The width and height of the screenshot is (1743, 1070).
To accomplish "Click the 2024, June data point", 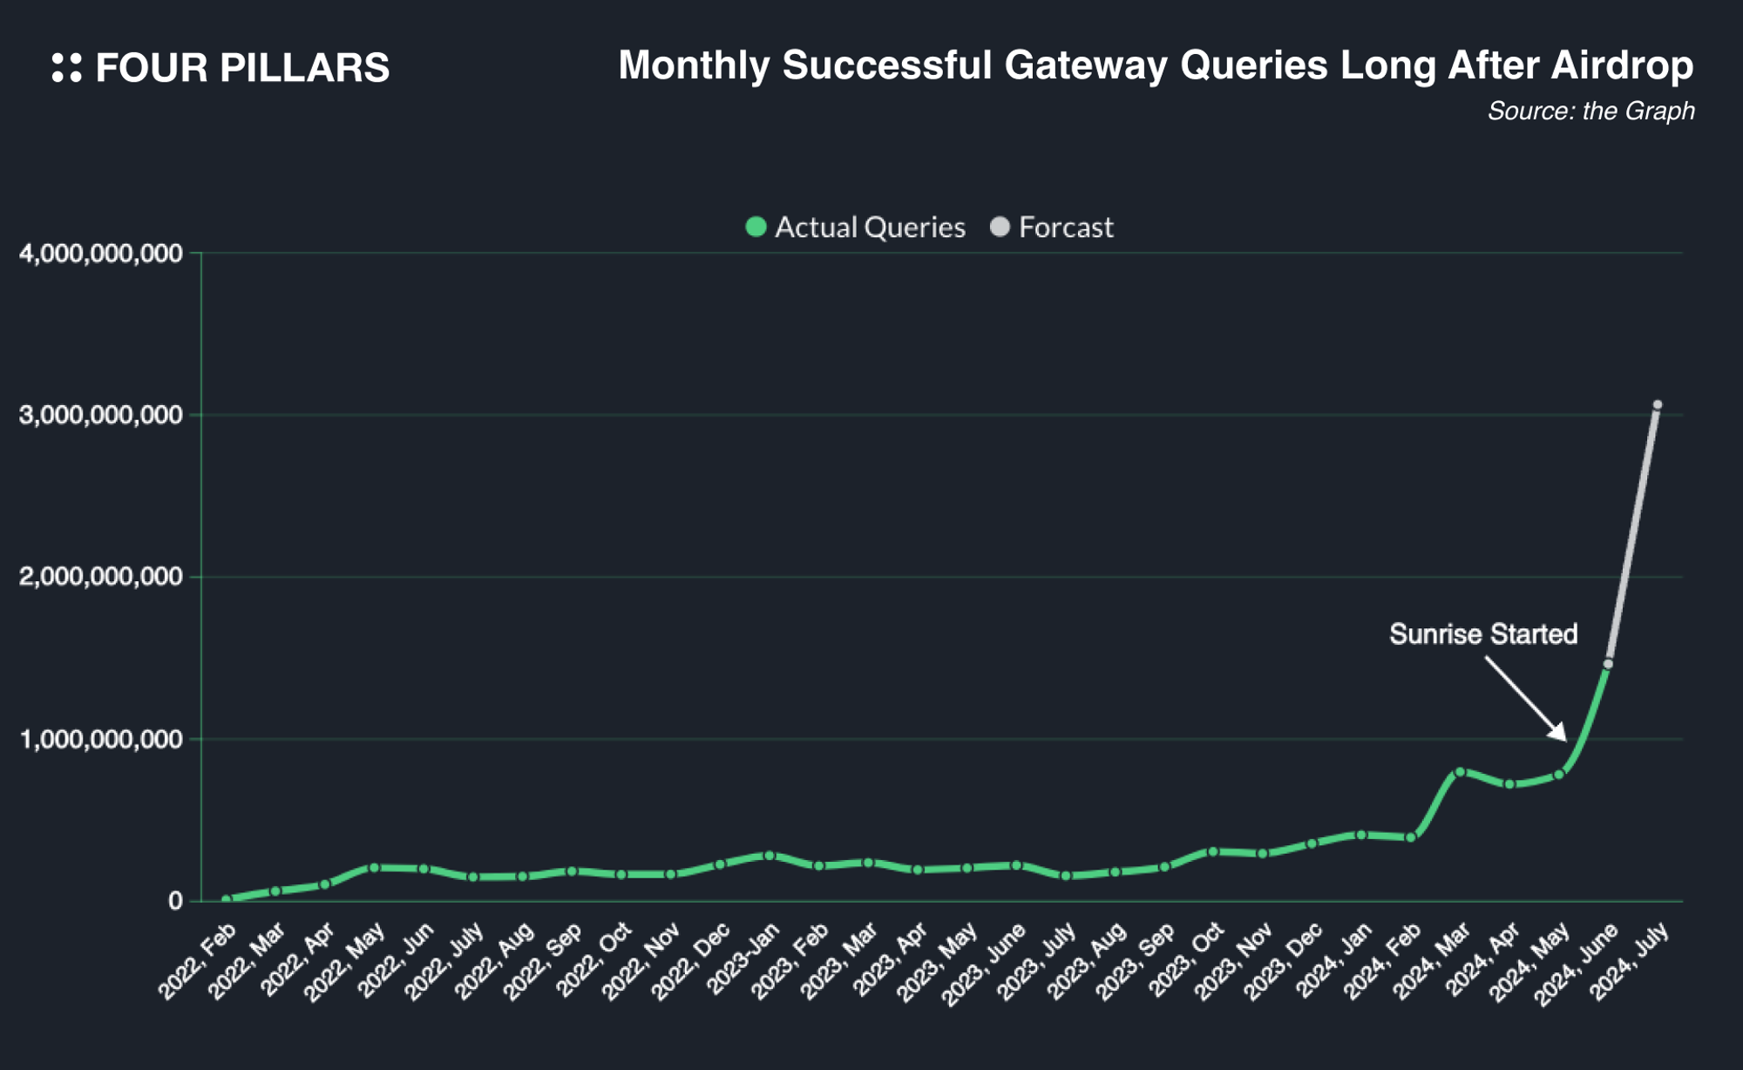I will pos(1608,664).
